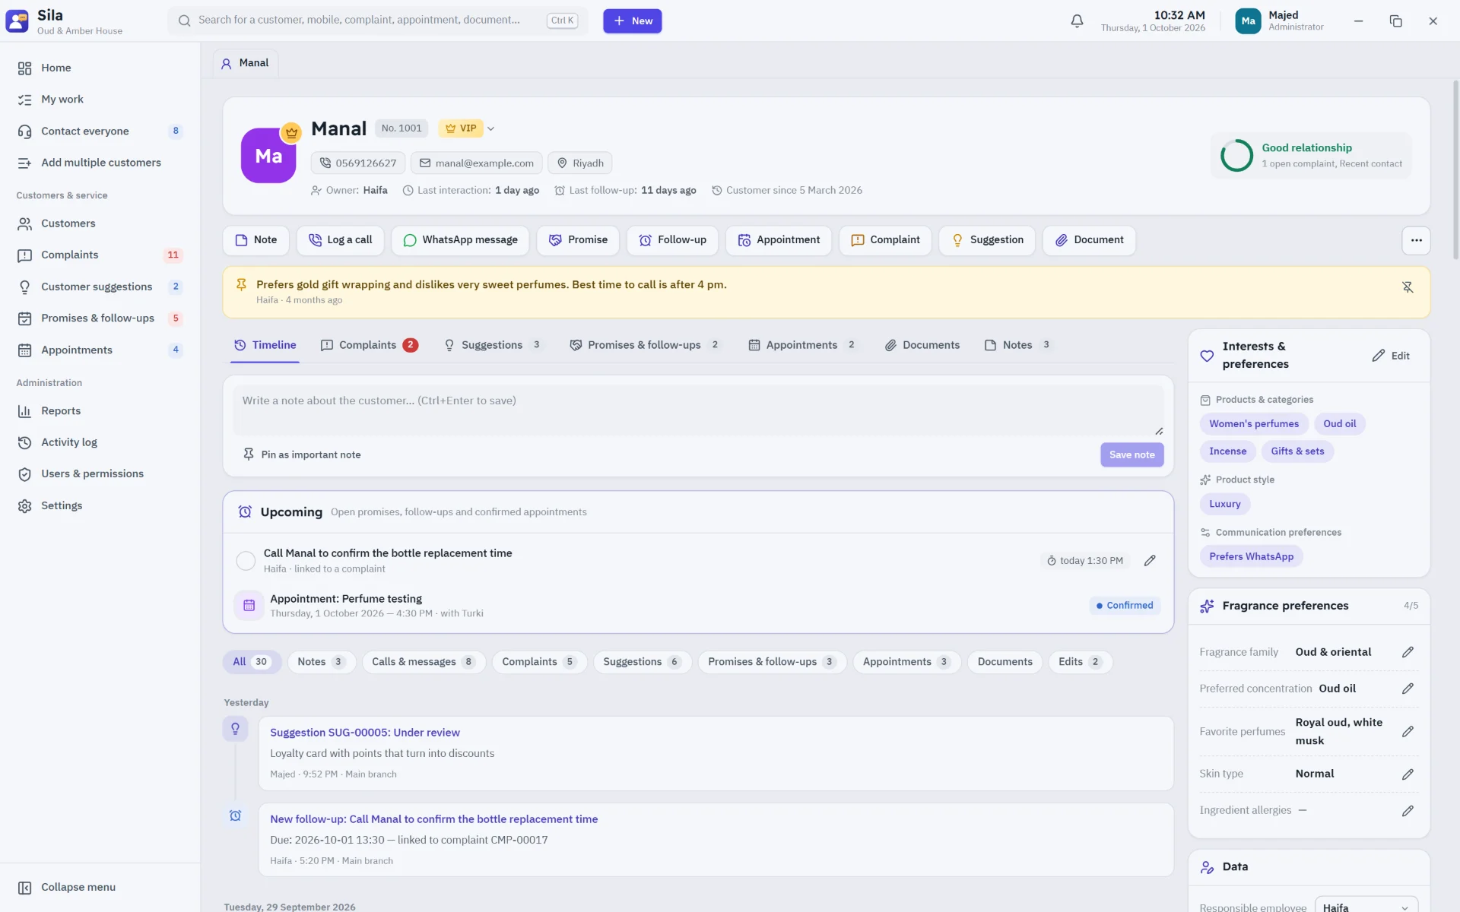Edit the Skin type value

click(x=1408, y=774)
